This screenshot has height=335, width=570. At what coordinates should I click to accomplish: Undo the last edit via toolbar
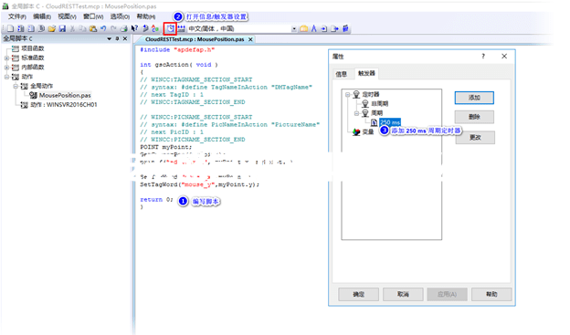click(x=103, y=28)
